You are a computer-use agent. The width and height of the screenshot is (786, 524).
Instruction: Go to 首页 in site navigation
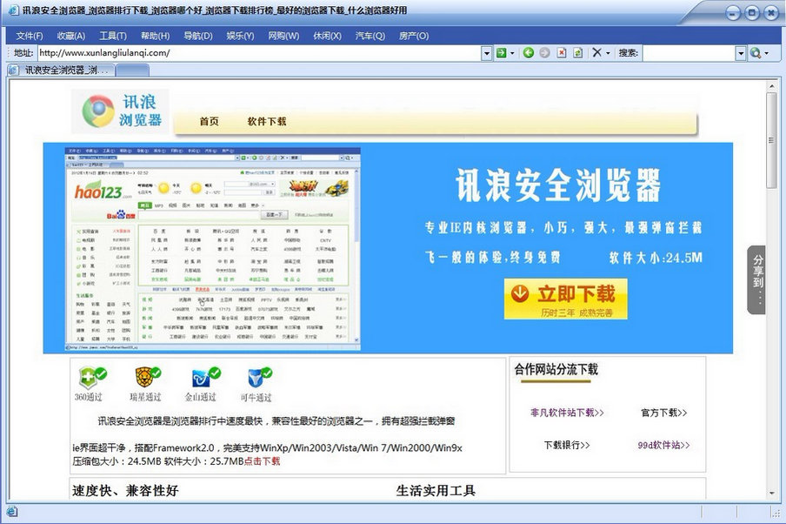(x=209, y=121)
